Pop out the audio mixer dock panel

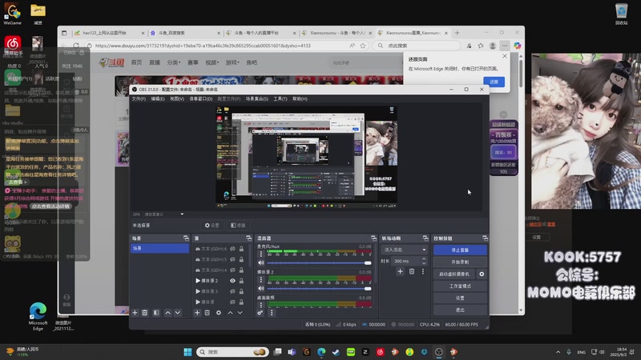point(373,238)
